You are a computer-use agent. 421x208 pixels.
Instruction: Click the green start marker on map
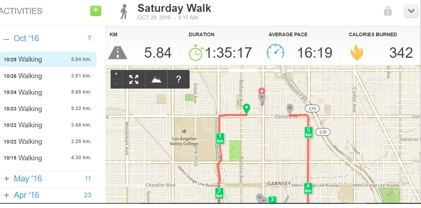point(246,108)
